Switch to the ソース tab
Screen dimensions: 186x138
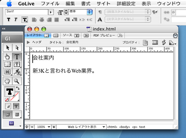point(71,36)
